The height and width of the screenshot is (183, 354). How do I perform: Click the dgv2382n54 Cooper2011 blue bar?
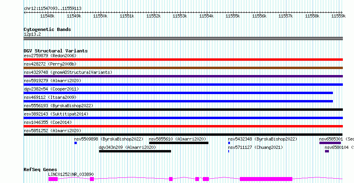pyautogui.click(x=178, y=93)
